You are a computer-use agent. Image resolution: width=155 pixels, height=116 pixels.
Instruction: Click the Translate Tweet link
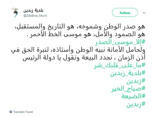(x=23, y=112)
